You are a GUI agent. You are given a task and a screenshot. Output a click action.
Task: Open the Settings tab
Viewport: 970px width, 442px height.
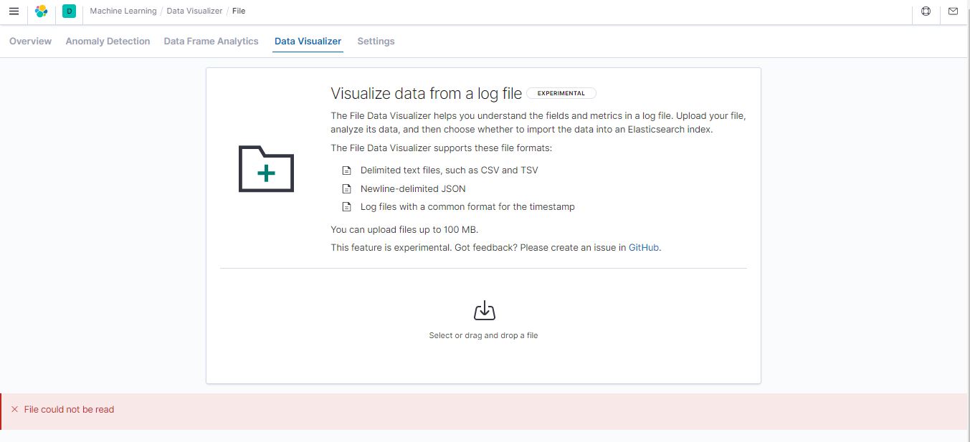pos(376,41)
